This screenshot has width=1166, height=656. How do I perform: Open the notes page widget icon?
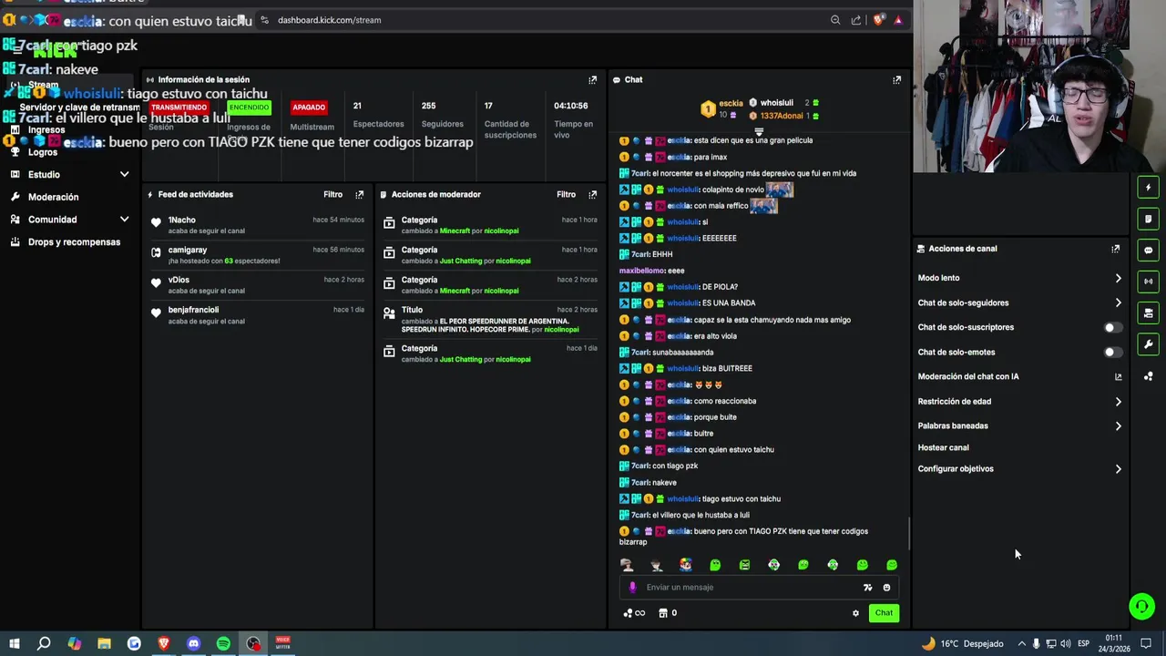point(1148,219)
